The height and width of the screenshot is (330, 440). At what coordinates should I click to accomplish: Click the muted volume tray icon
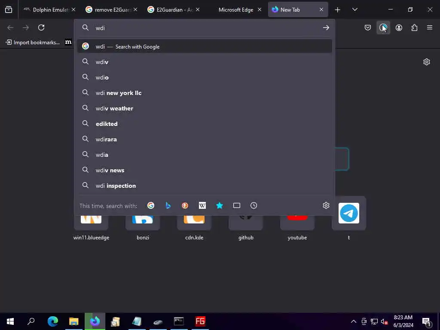[384, 321]
